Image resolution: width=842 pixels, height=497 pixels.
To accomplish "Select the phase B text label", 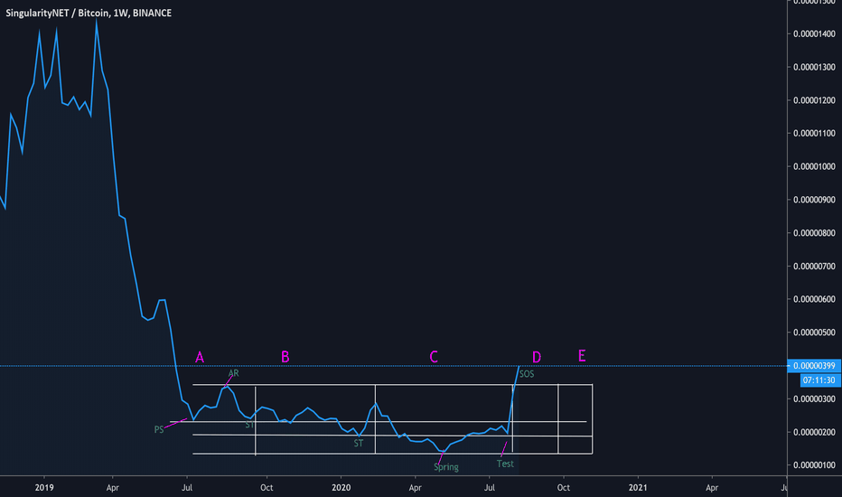I will (x=285, y=357).
